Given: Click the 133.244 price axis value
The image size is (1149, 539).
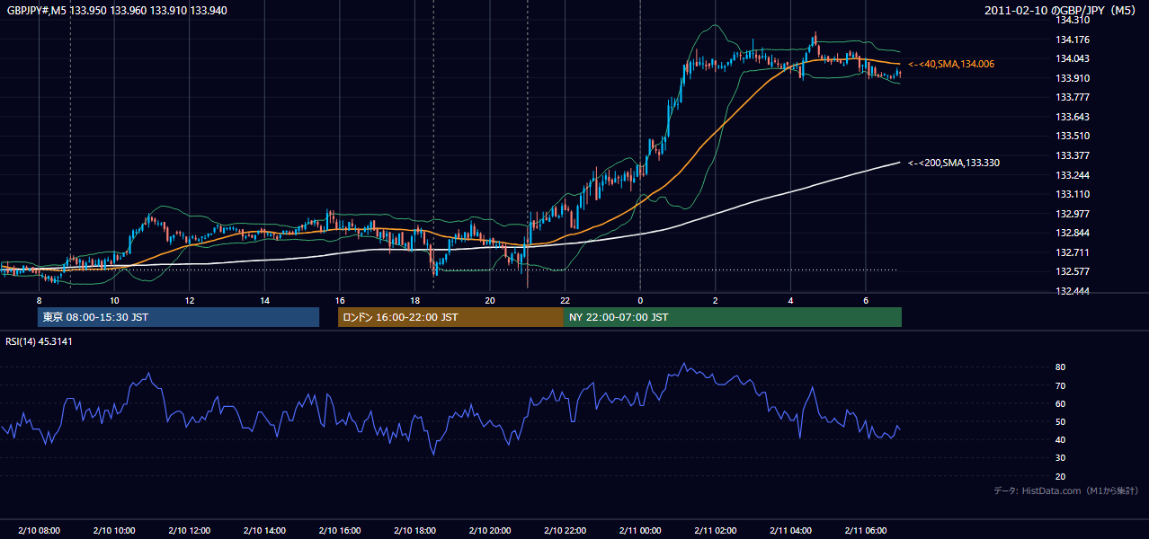Looking at the screenshot, I should click(1073, 175).
